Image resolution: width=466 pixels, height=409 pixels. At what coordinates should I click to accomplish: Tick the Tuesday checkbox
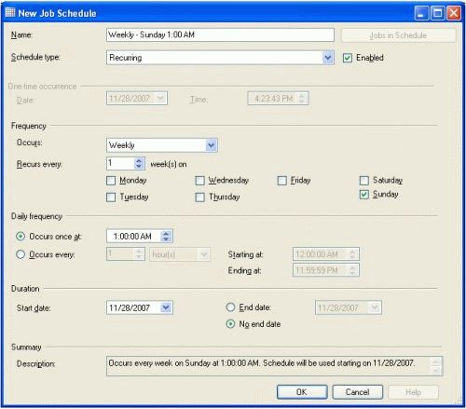111,198
